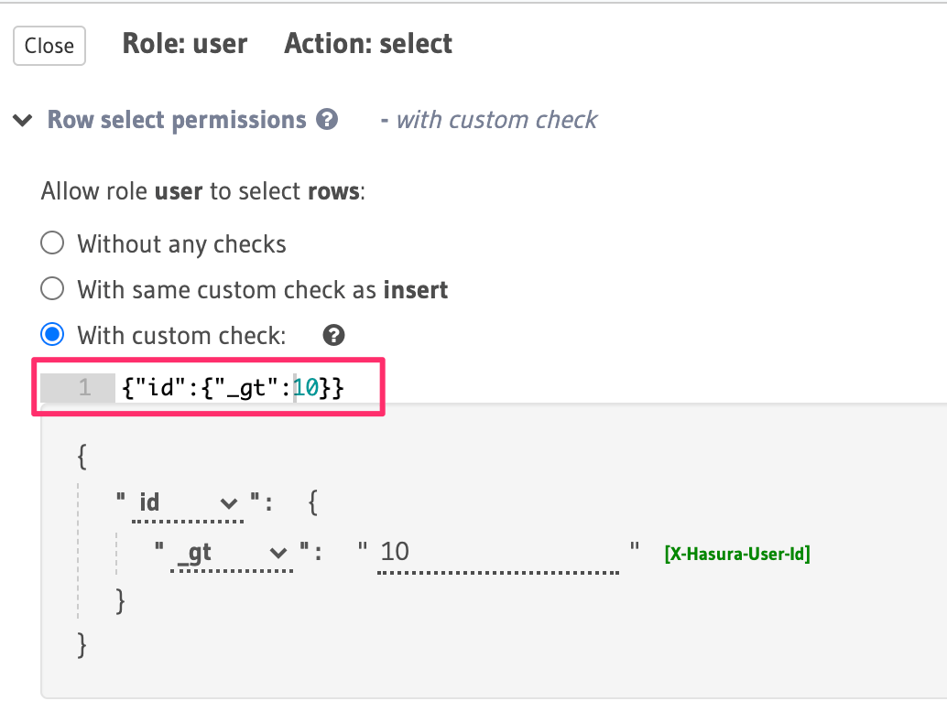Place cursor at 10 in the JSON editor

pyautogui.click(x=306, y=388)
